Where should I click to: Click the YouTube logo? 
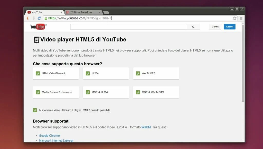[37, 26]
